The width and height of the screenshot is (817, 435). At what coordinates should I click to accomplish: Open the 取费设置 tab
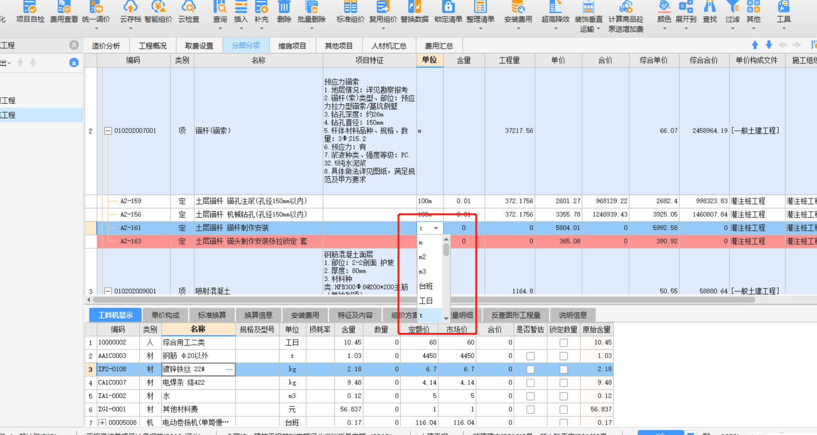[199, 46]
